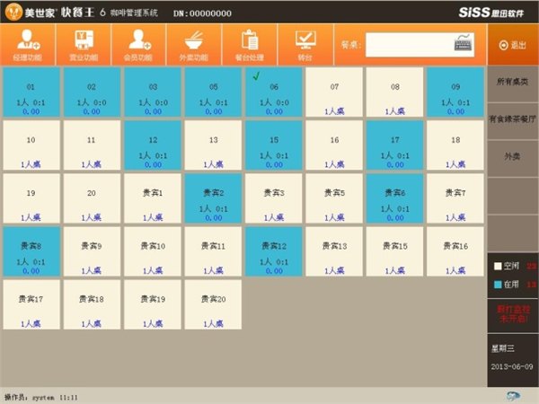
Task: Switch to 外卖 takeout category
Action: pos(513,156)
